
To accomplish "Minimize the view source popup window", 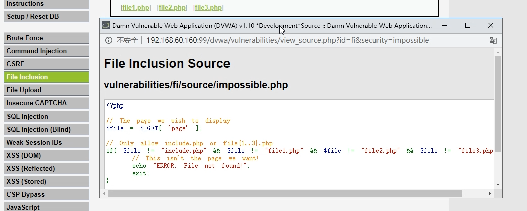I will click(x=444, y=25).
